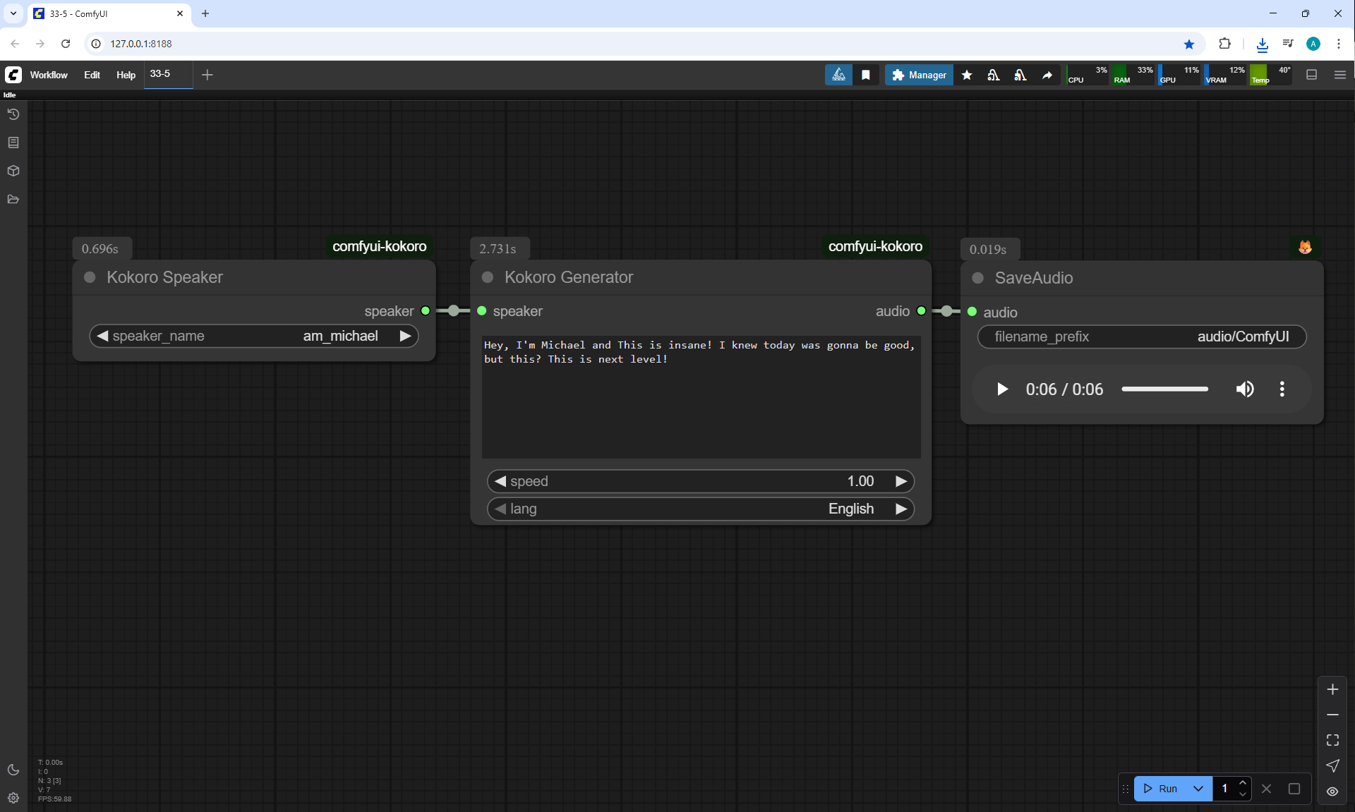Click the share arrow icon in toolbar
Viewport: 1355px width, 812px height.
[1047, 75]
